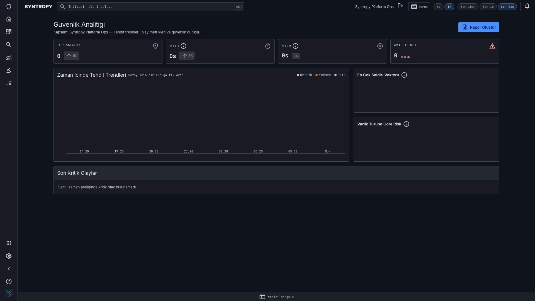The height and width of the screenshot is (301, 535).
Task: Show Varlik Turune Gore Risk info icon
Action: [x=406, y=124]
